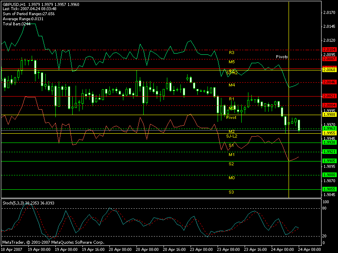Click the R3 resistance level label
The height and width of the screenshot is (253, 338).
point(232,53)
